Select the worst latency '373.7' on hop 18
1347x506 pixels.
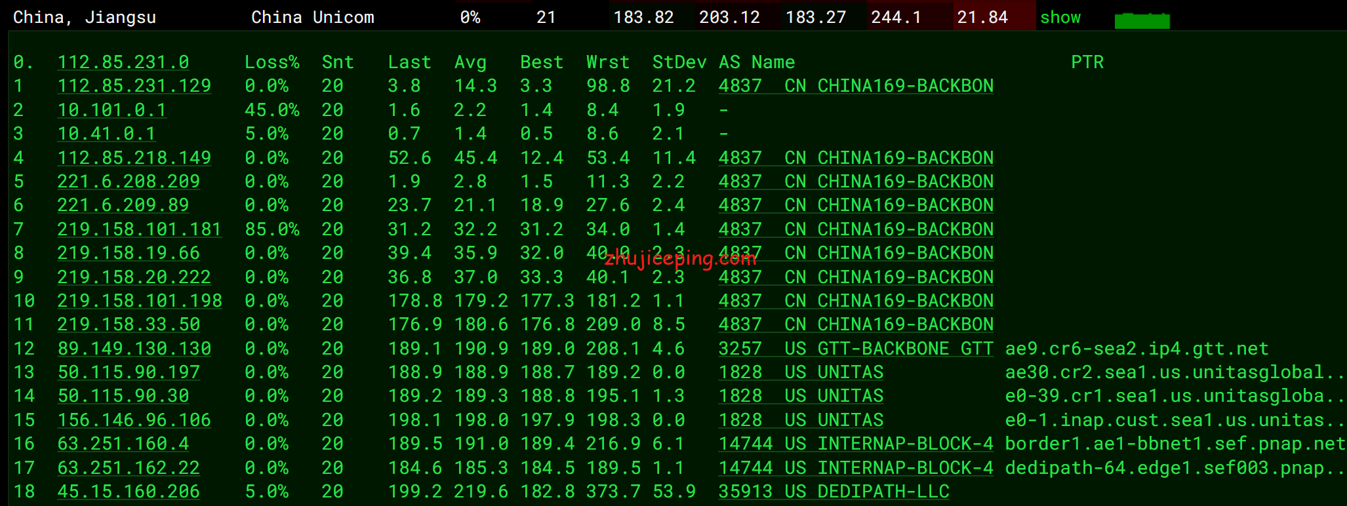pyautogui.click(x=613, y=492)
